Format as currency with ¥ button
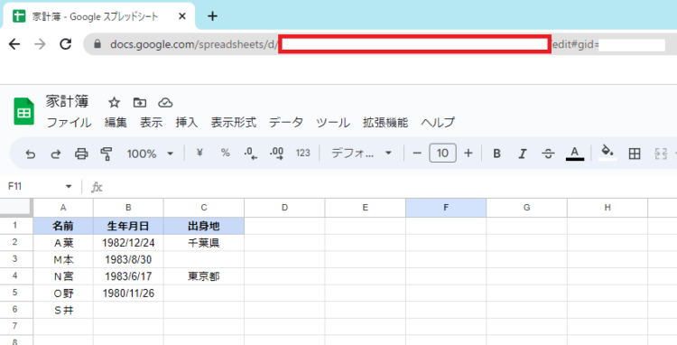Image resolution: width=677 pixels, height=345 pixels. tap(199, 153)
